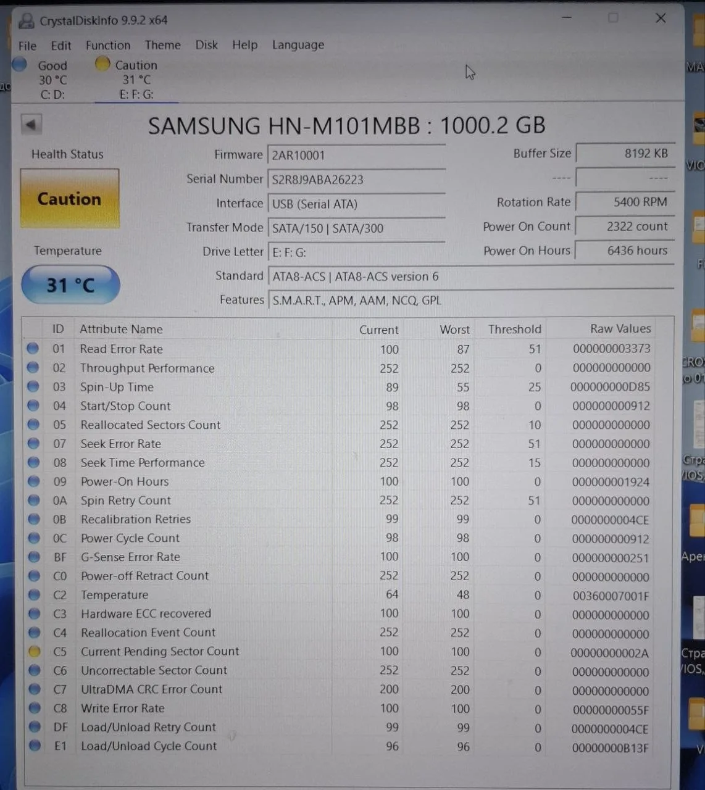This screenshot has width=705, height=790.
Task: Open the Disk menu
Action: [x=206, y=45]
